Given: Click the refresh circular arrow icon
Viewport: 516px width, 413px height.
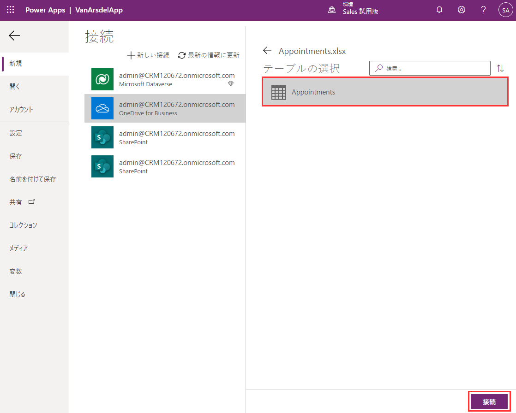Looking at the screenshot, I should 182,55.
